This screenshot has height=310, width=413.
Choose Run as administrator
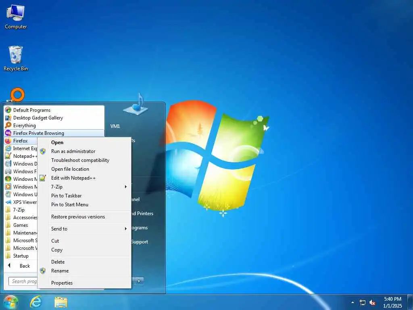pos(84,151)
